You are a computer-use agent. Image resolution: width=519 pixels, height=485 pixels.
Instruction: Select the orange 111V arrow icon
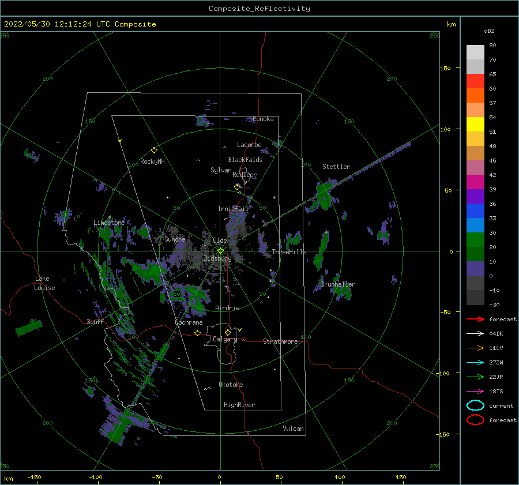[475, 348]
